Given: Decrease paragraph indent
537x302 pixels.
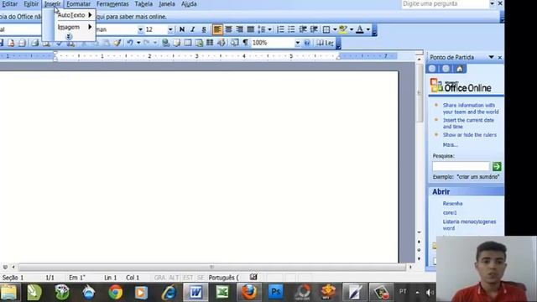Looking at the screenshot, I should pos(302,29).
